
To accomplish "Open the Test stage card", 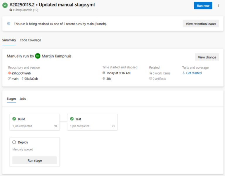I will click(x=92, y=122).
